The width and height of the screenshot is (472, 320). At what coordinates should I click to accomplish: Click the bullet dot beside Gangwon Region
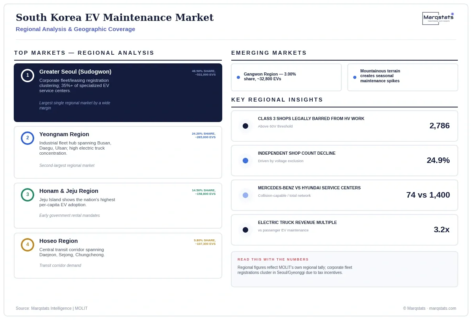click(x=238, y=77)
